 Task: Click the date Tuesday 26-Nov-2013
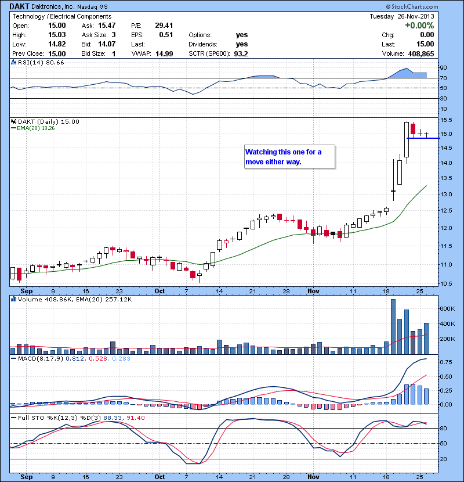(x=402, y=16)
